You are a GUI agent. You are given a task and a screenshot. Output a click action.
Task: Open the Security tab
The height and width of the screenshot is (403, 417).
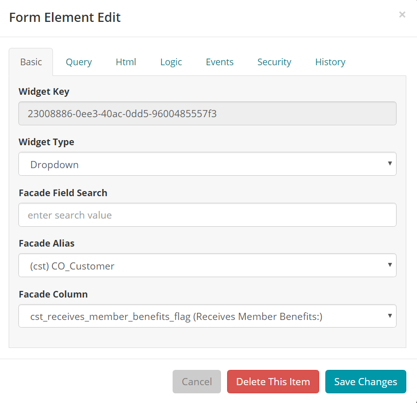274,62
